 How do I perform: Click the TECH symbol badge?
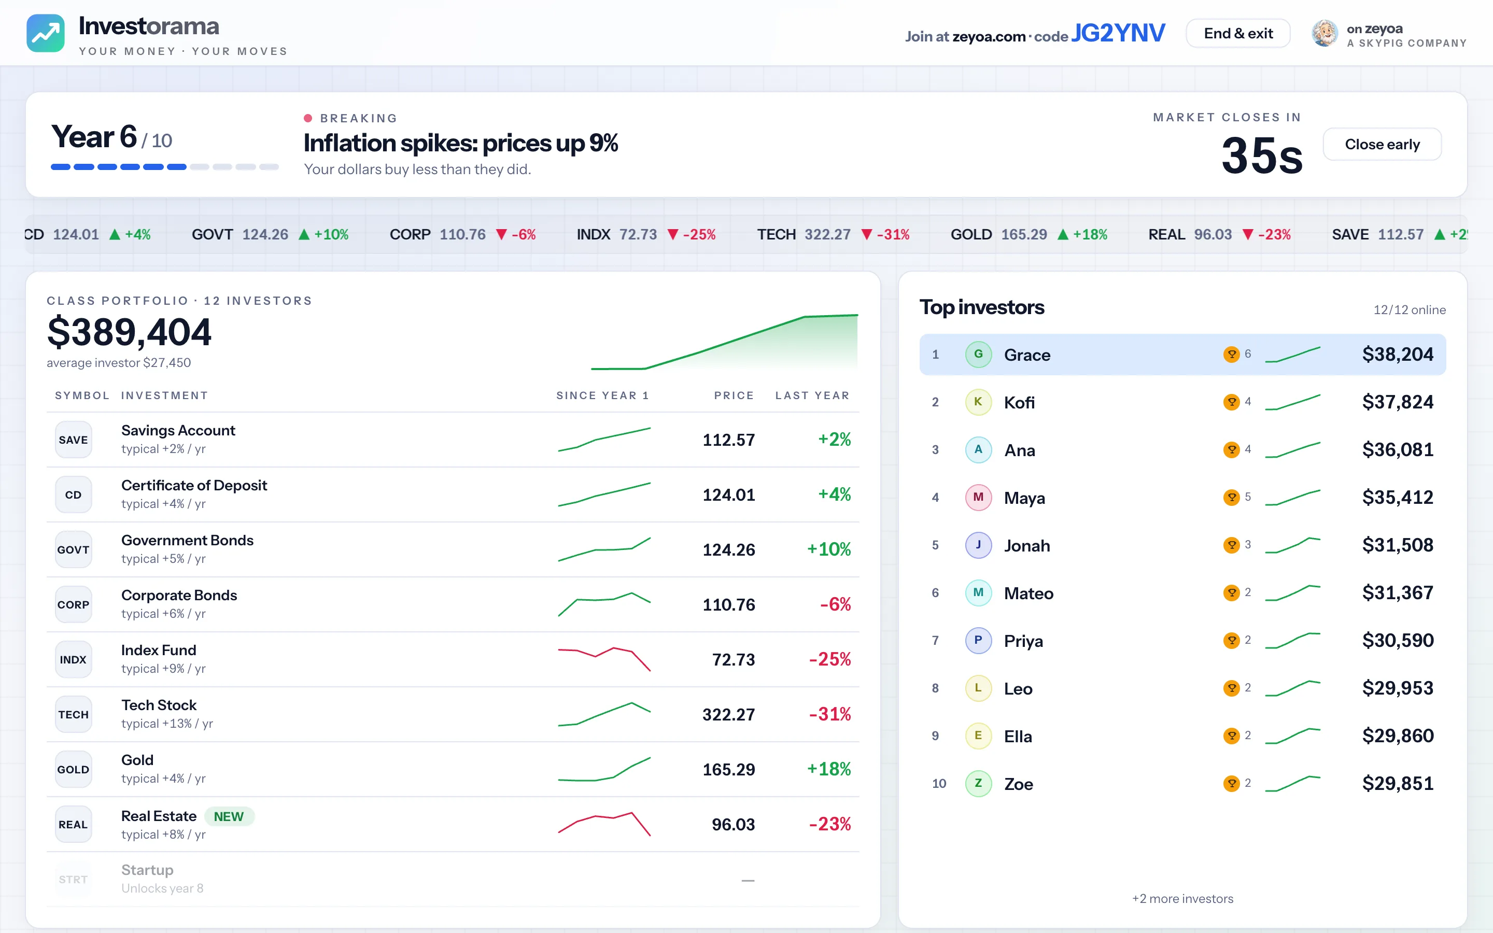coord(74,715)
